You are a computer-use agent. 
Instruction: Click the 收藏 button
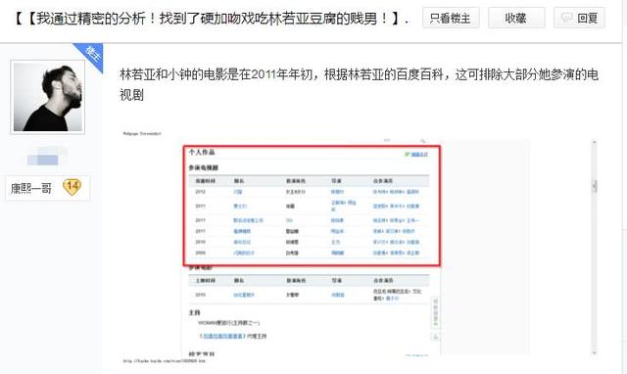tap(516, 18)
